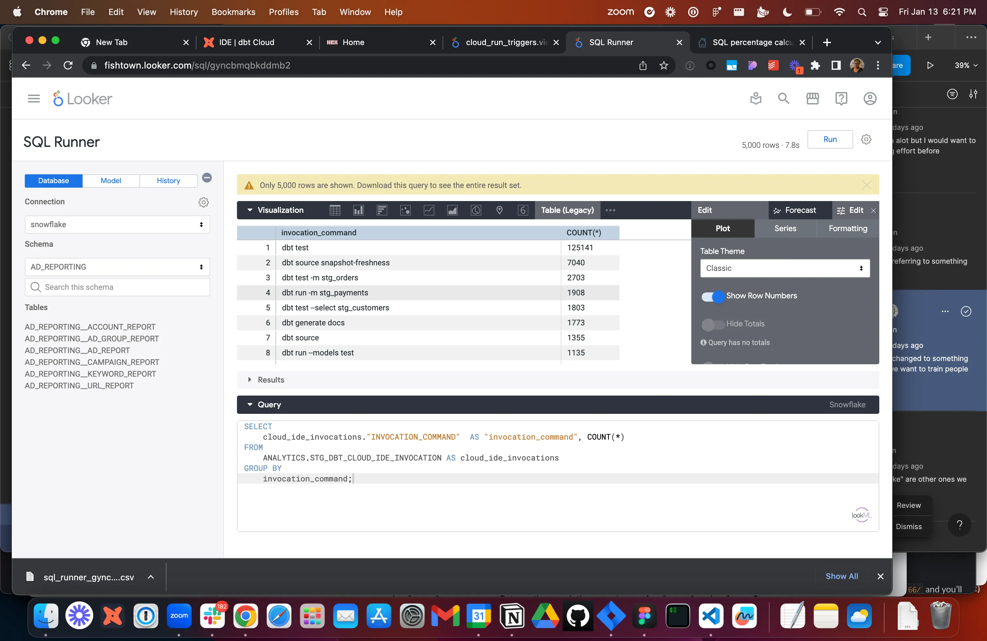Viewport: 987px width, 641px height.
Task: Open the Looker Marketplace icon
Action: tap(812, 99)
